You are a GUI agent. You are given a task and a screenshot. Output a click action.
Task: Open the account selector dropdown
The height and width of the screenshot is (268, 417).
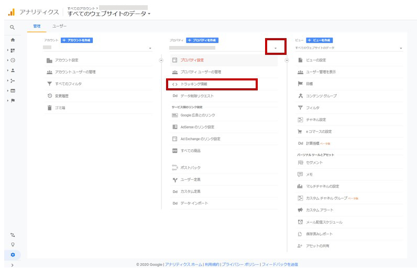coord(97,48)
